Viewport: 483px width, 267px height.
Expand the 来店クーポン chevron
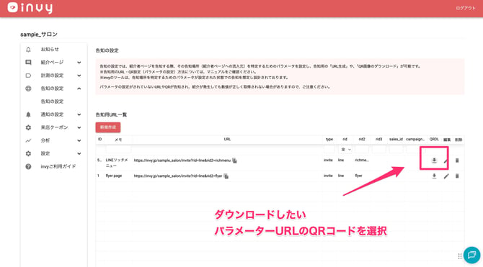coord(79,127)
